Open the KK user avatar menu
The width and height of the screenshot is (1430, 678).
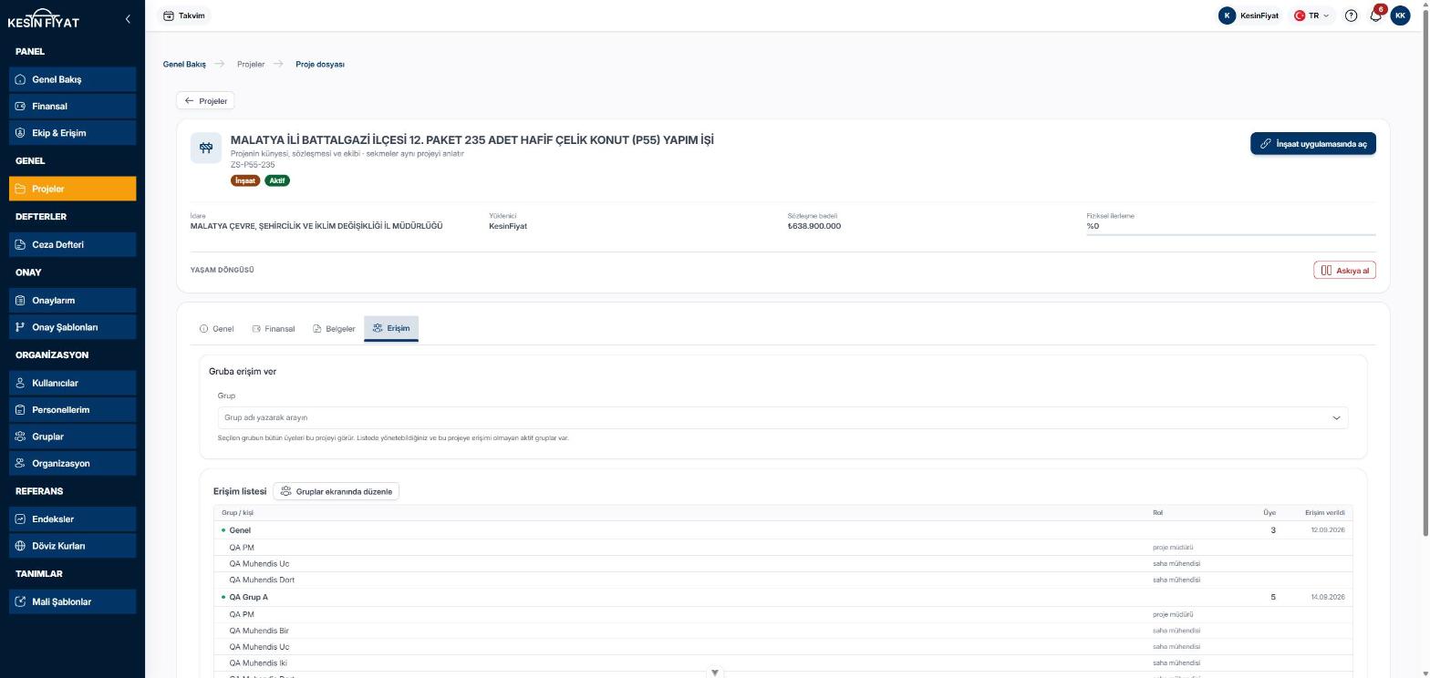click(x=1400, y=15)
